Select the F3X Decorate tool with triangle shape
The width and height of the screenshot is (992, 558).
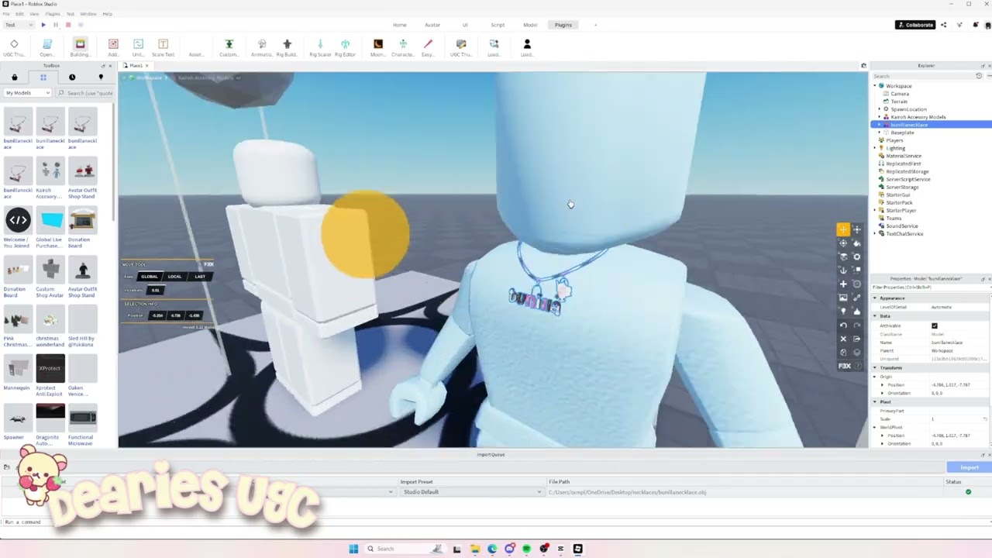click(x=856, y=311)
